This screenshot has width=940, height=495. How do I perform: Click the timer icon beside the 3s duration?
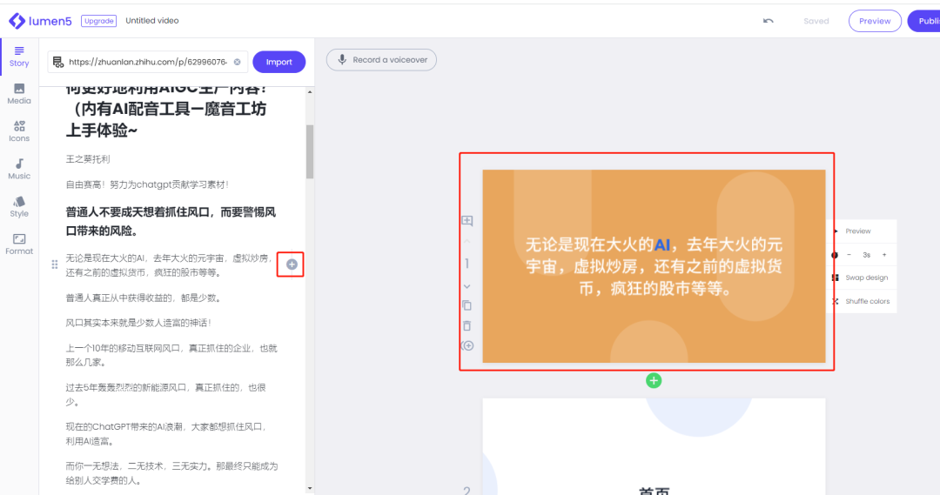pyautogui.click(x=835, y=255)
